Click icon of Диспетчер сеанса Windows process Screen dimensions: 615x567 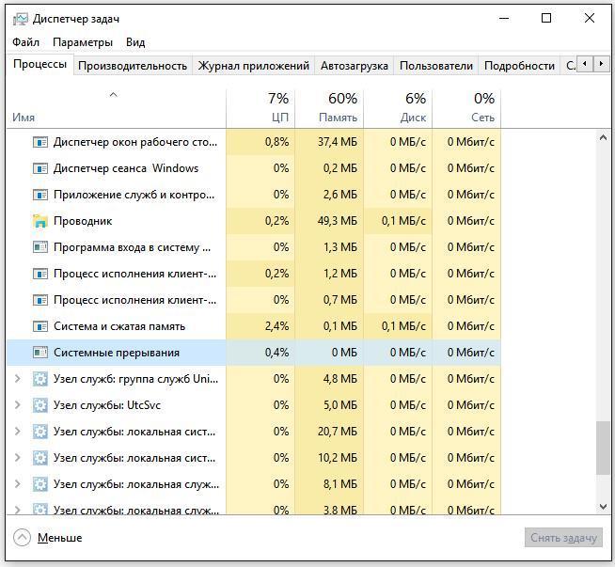click(x=40, y=168)
